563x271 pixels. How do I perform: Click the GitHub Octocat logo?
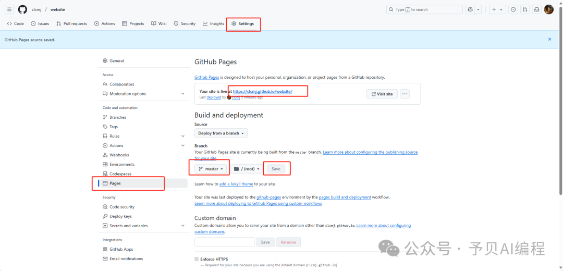[22, 10]
